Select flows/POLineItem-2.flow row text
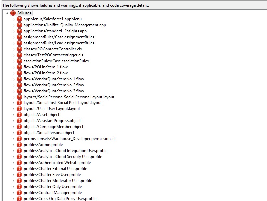The image size is (267, 201). [46, 73]
